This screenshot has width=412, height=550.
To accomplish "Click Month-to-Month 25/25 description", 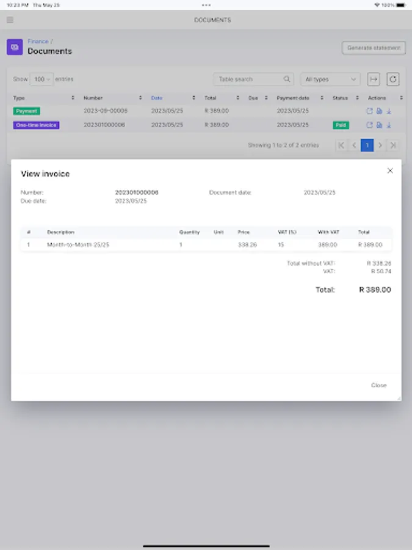I will click(x=78, y=245).
